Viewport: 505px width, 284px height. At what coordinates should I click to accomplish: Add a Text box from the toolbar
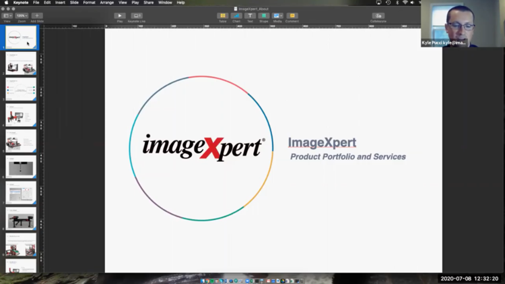[250, 16]
